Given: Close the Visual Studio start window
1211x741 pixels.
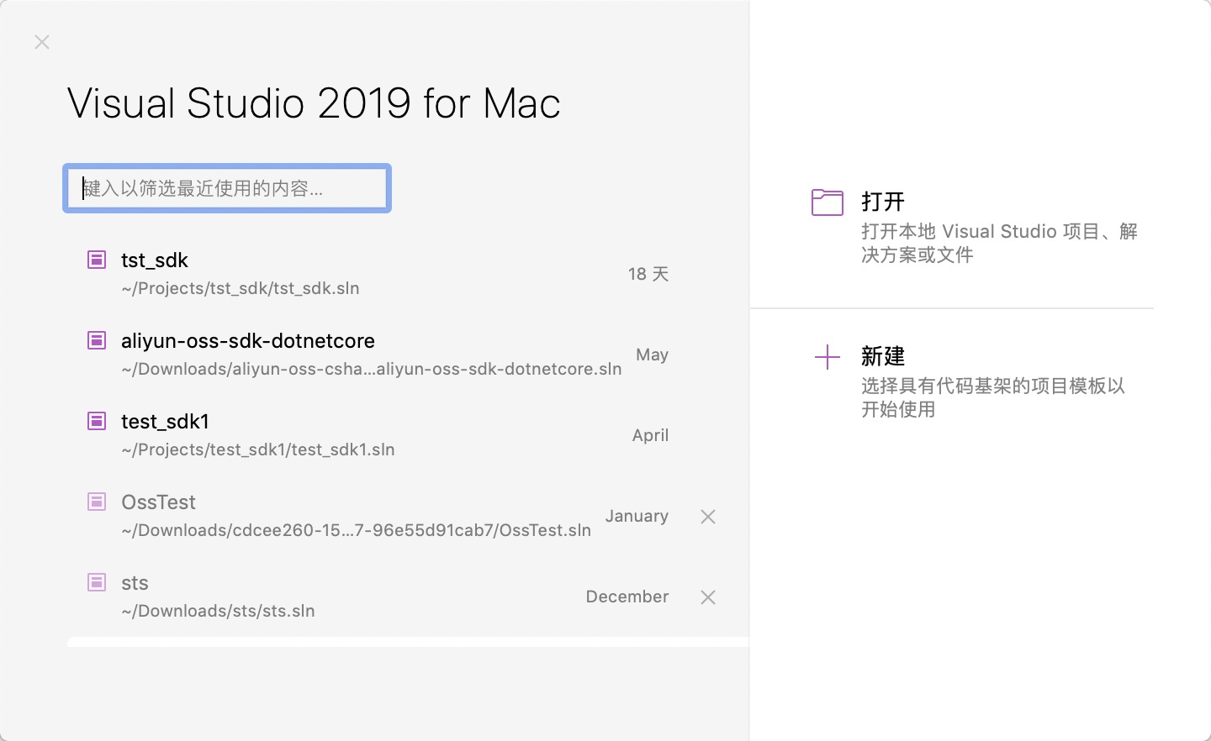Looking at the screenshot, I should (x=42, y=42).
